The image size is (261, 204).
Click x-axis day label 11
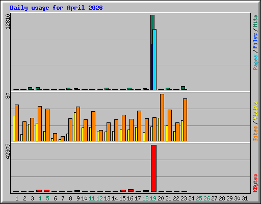[x=92, y=198]
